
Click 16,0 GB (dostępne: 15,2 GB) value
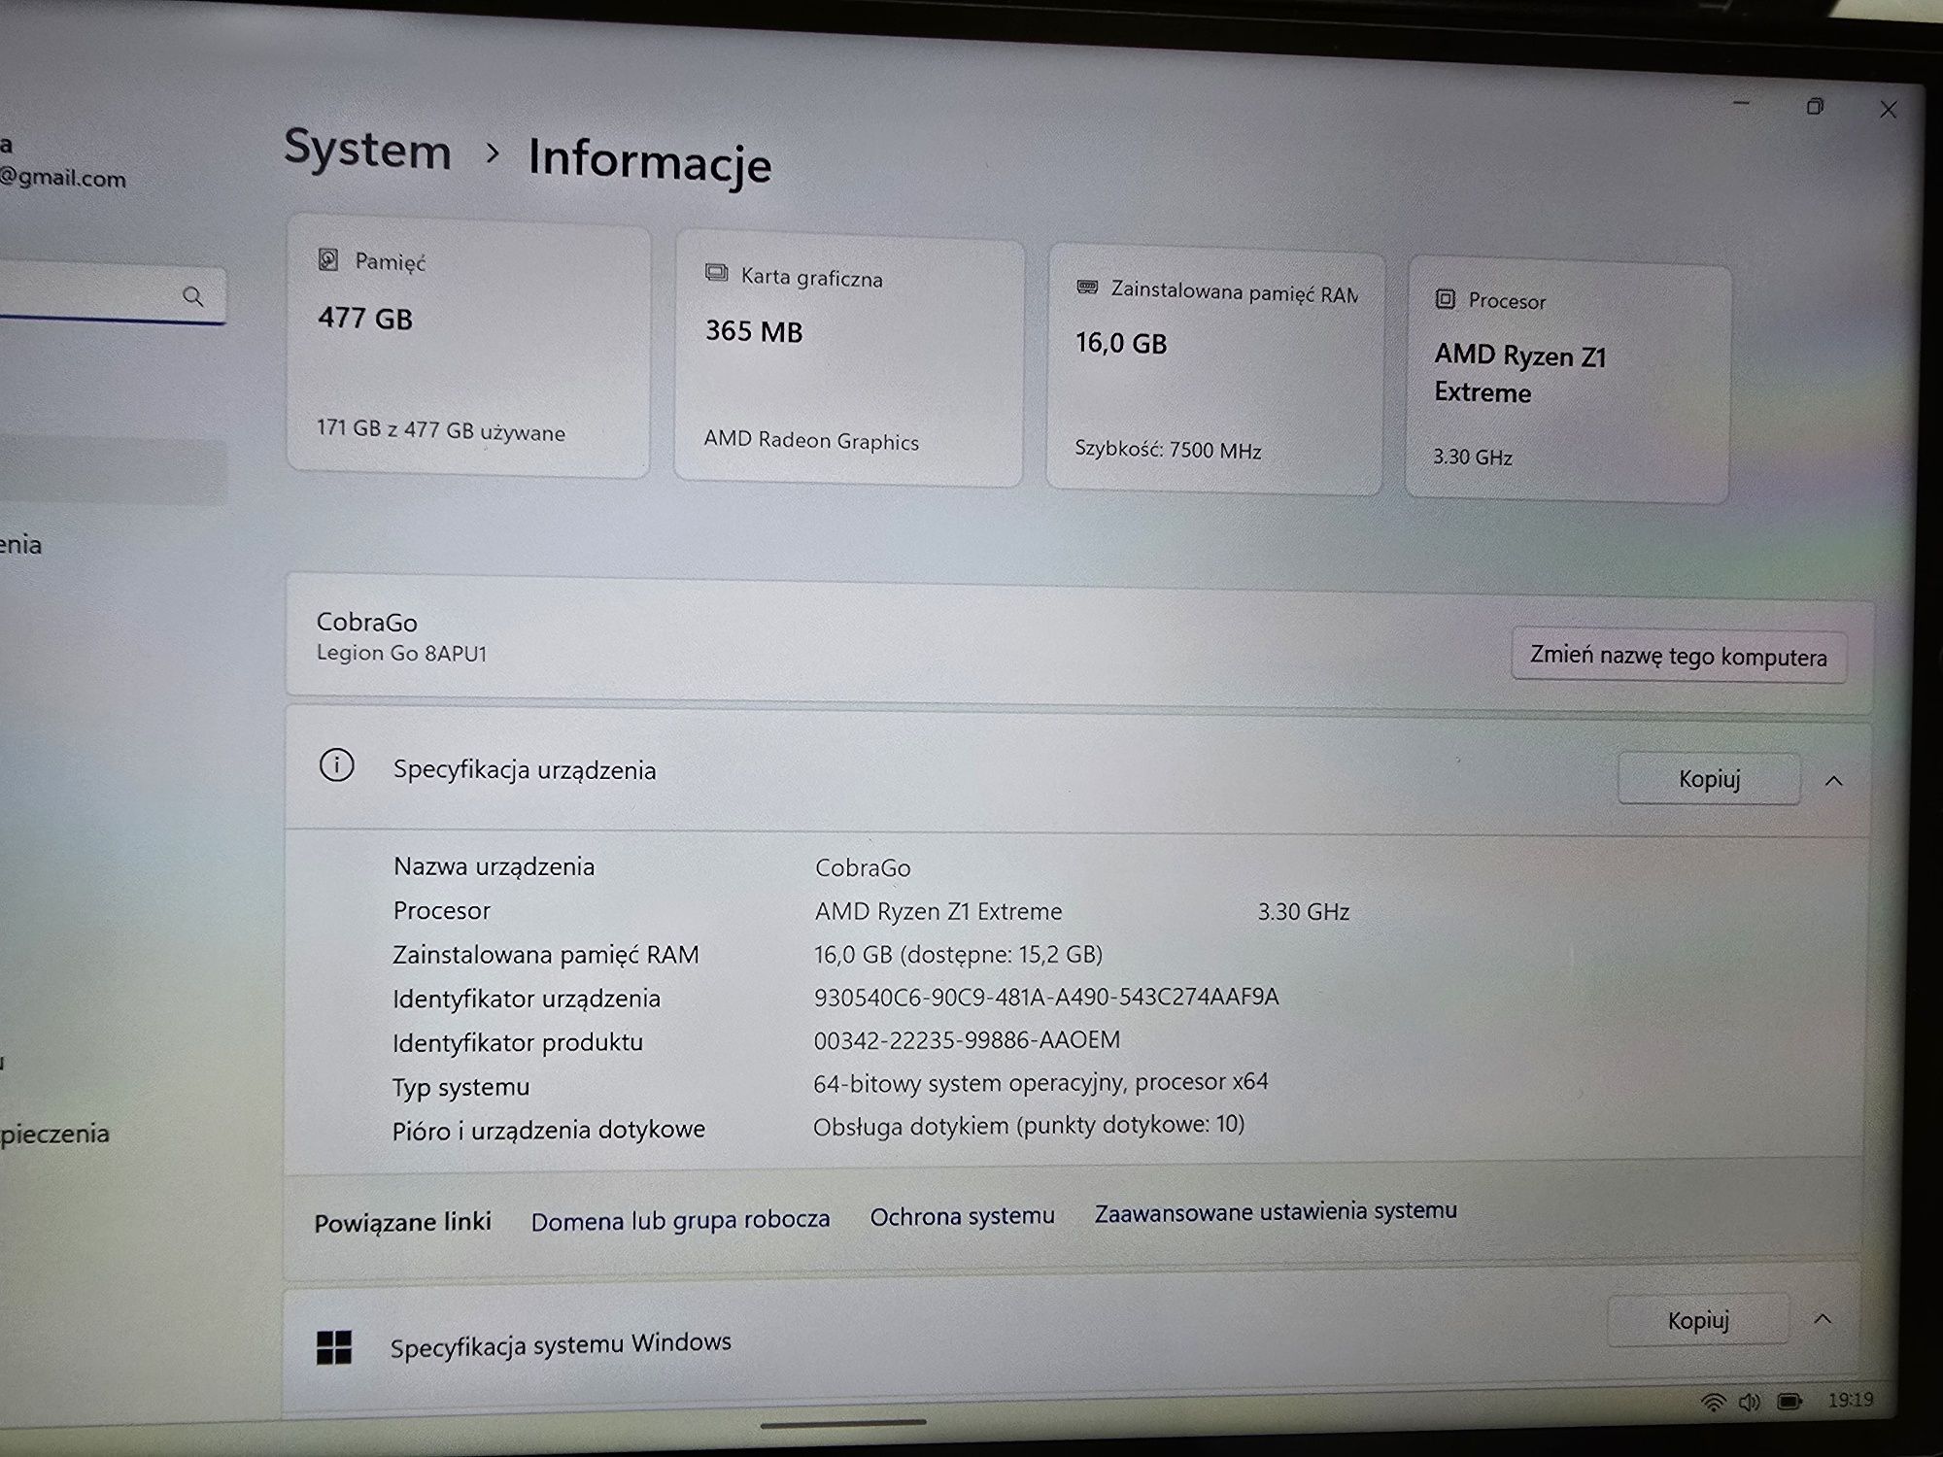pos(958,955)
